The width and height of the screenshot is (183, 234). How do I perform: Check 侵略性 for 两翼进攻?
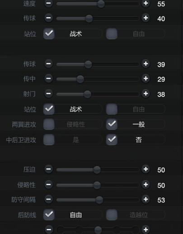point(49,124)
